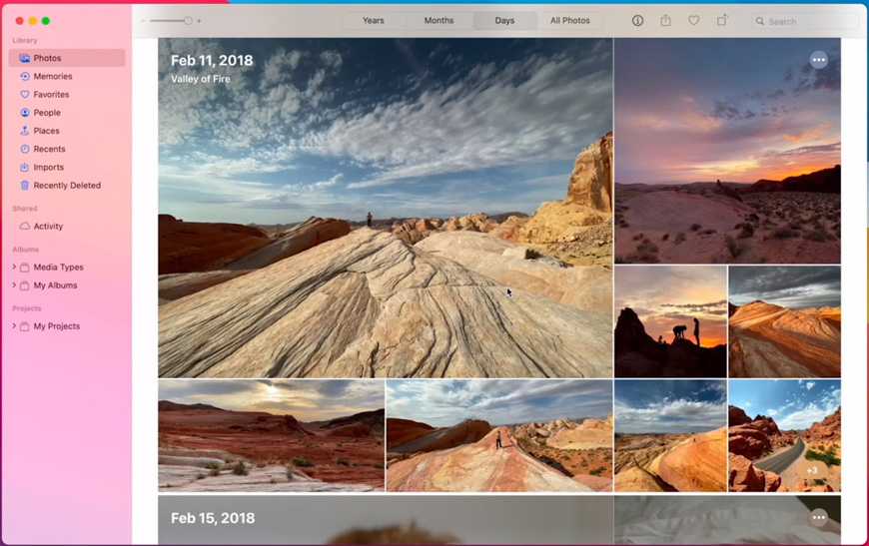The height and width of the screenshot is (546, 869).
Task: Expand the My Albums disclosure arrow
Action: [14, 285]
